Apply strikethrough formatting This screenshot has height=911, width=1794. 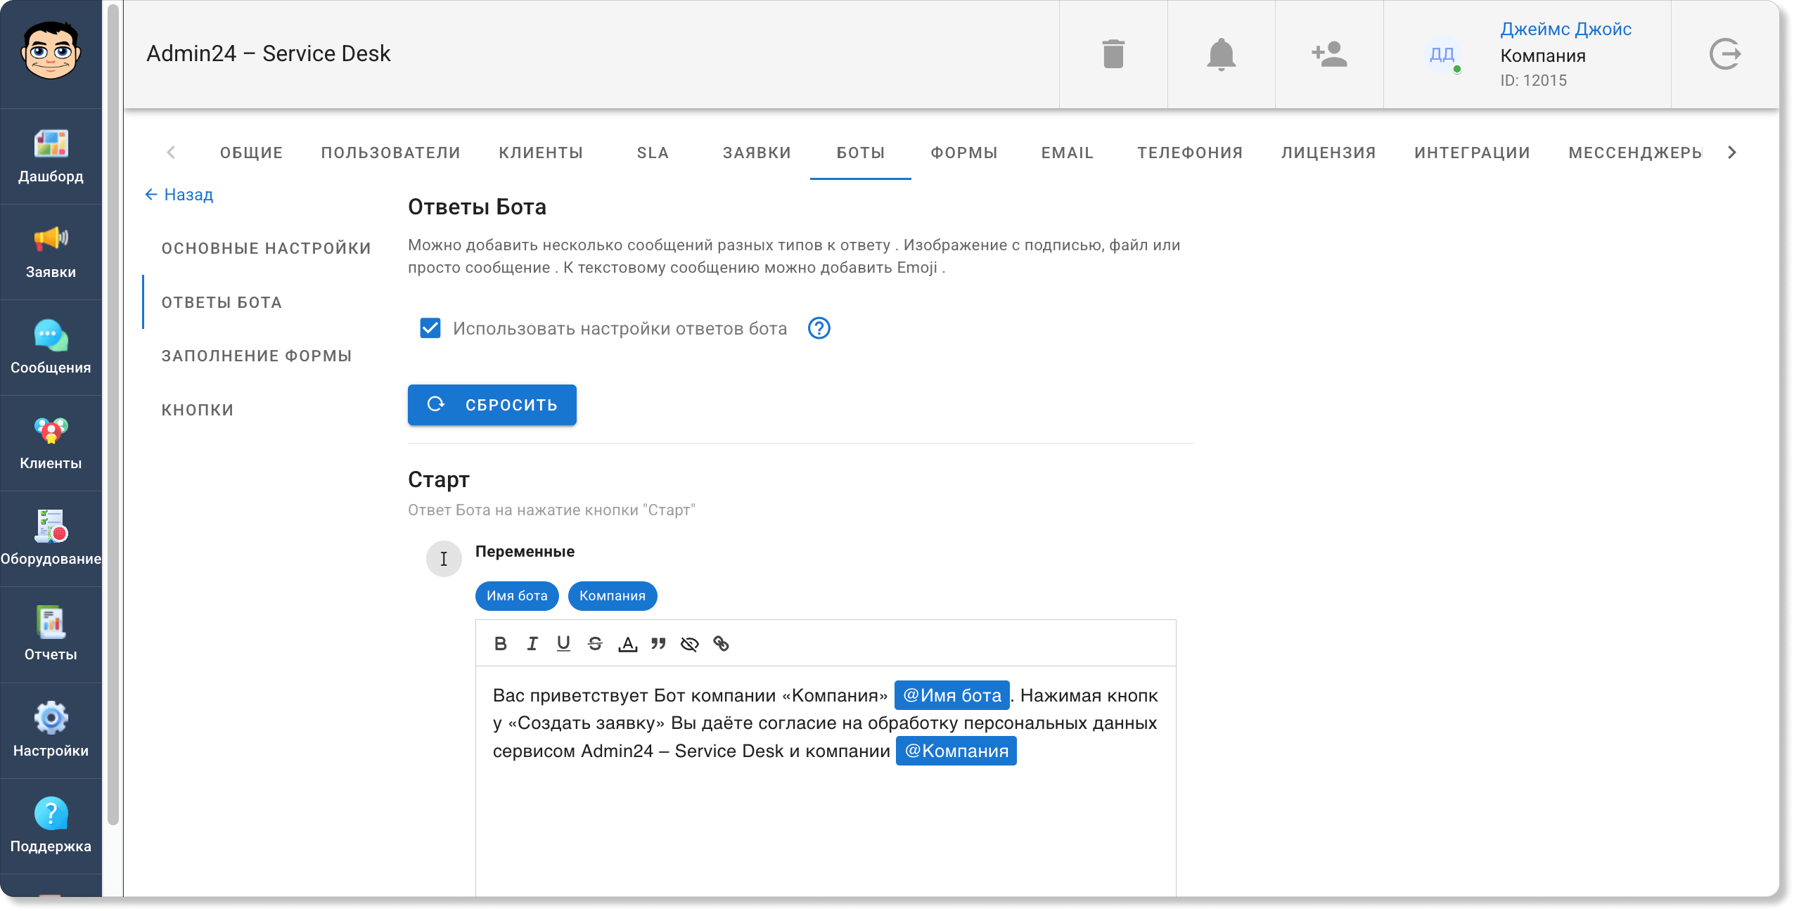tap(595, 643)
